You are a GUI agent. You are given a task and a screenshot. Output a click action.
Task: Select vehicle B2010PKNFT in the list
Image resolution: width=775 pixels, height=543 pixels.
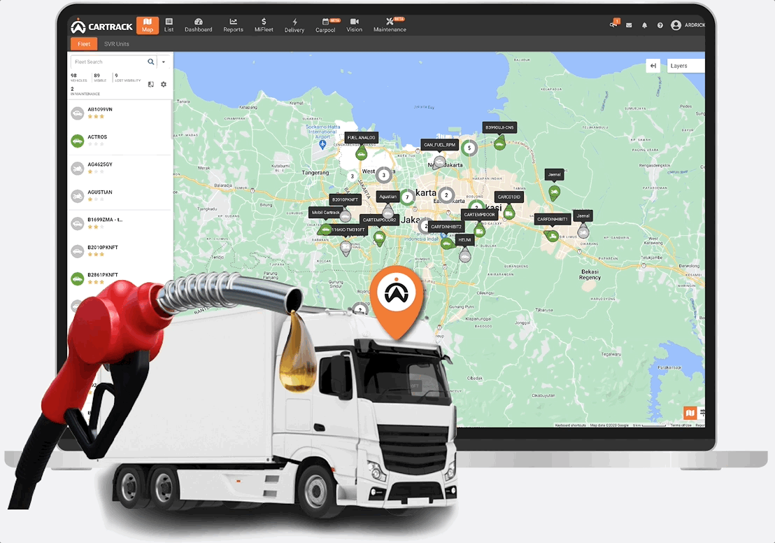[x=120, y=251]
